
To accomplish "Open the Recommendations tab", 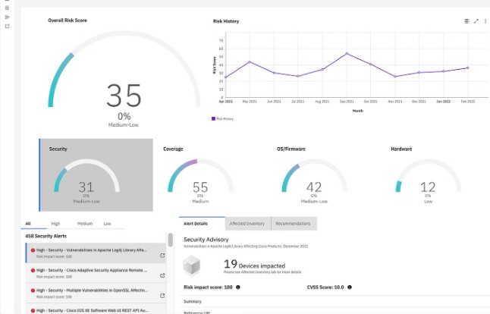I will click(x=293, y=224).
